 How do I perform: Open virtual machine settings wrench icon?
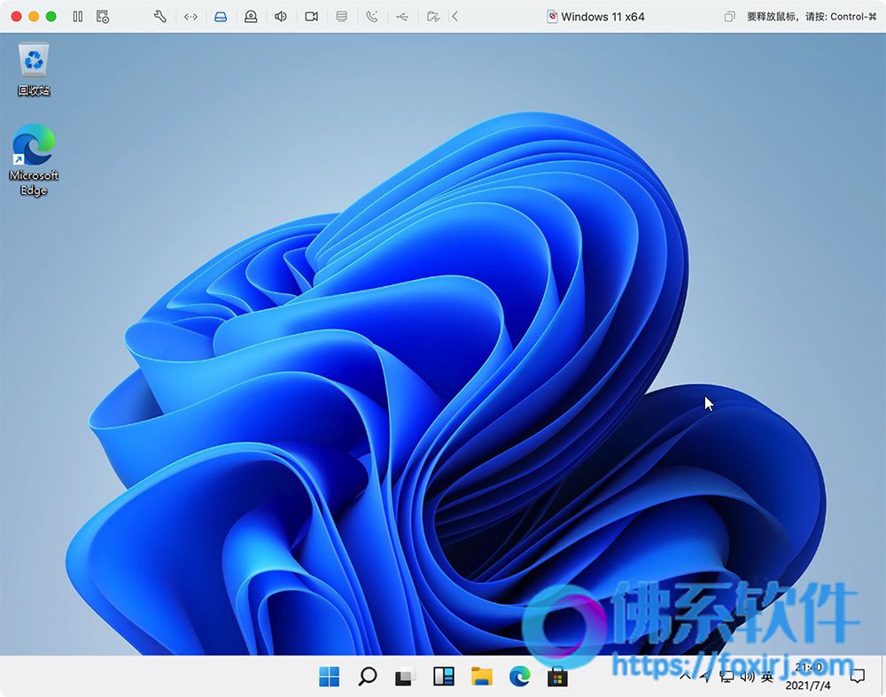tap(159, 16)
